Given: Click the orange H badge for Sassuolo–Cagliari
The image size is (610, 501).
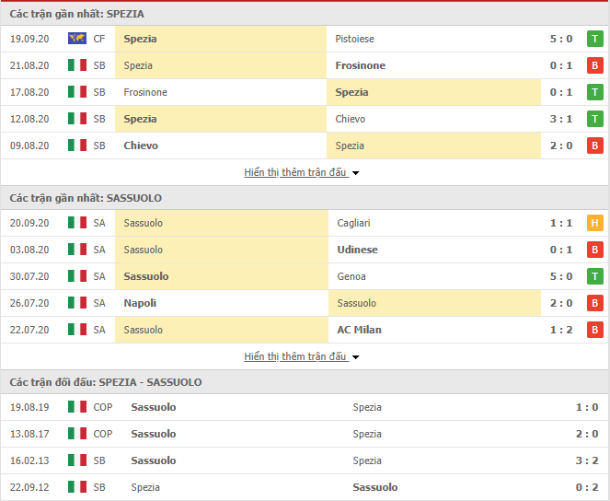Looking at the screenshot, I should point(595,223).
